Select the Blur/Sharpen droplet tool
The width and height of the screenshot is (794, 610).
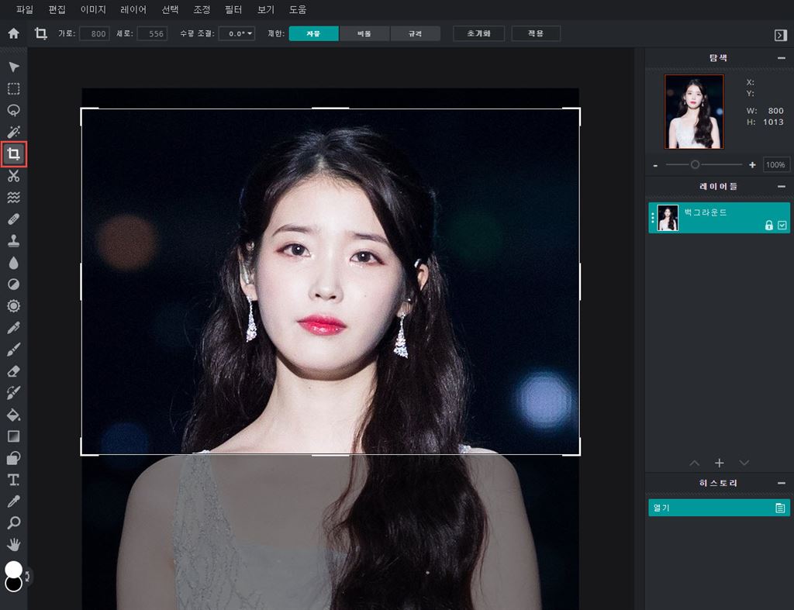[x=14, y=263]
